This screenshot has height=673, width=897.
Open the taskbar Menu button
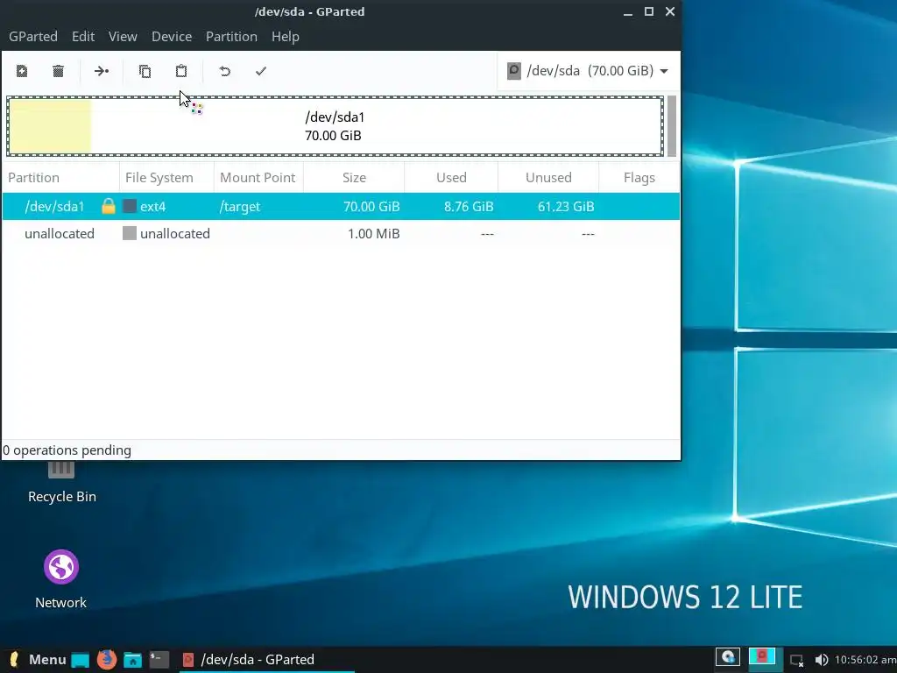pos(38,659)
